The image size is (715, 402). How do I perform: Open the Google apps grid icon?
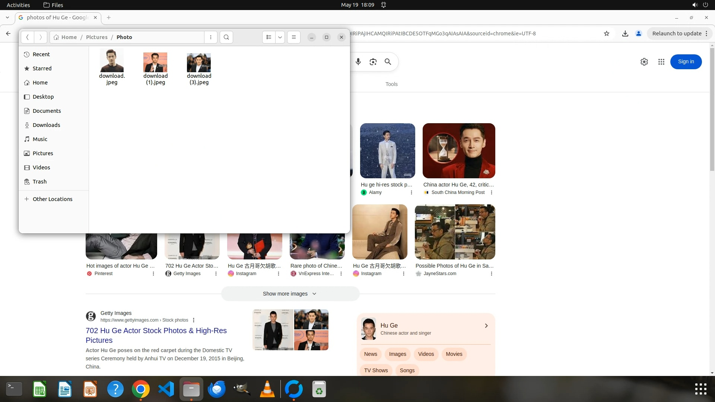[661, 62]
